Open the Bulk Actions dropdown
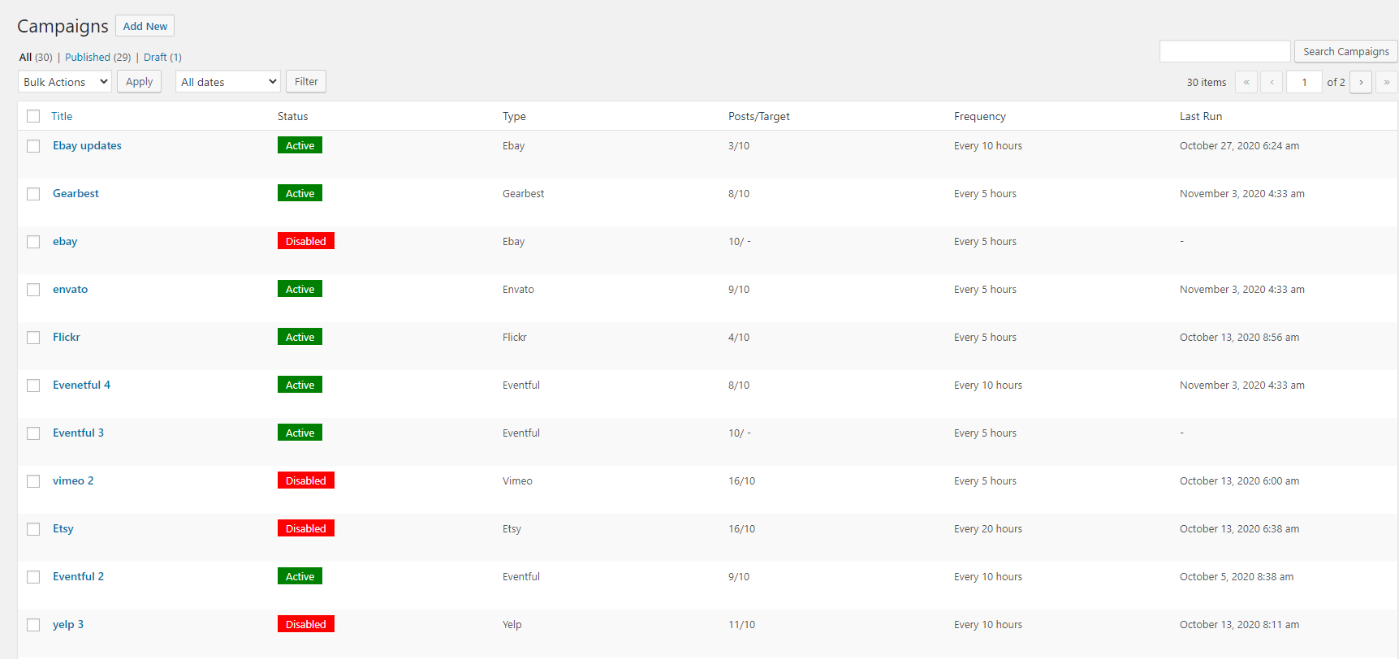The image size is (1399, 659). click(x=65, y=82)
